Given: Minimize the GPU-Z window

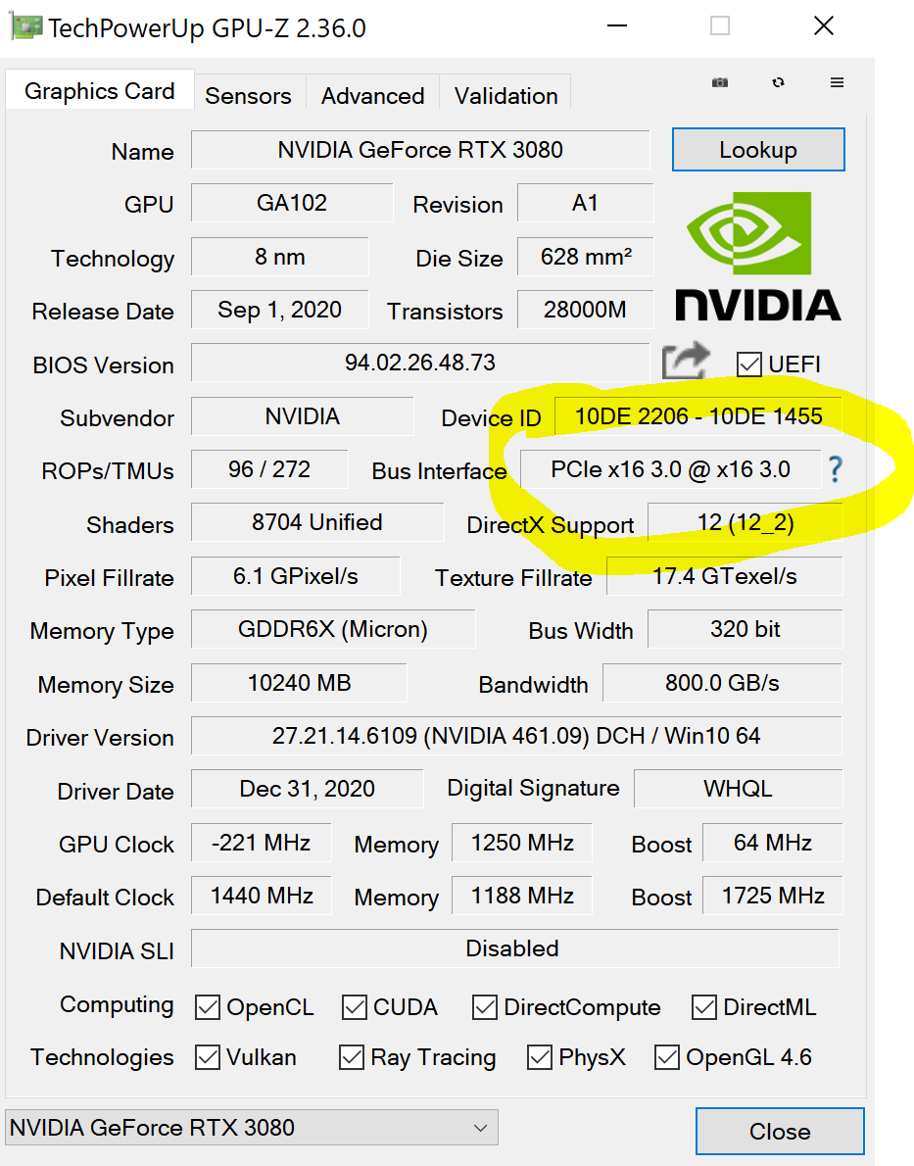Looking at the screenshot, I should click(616, 26).
